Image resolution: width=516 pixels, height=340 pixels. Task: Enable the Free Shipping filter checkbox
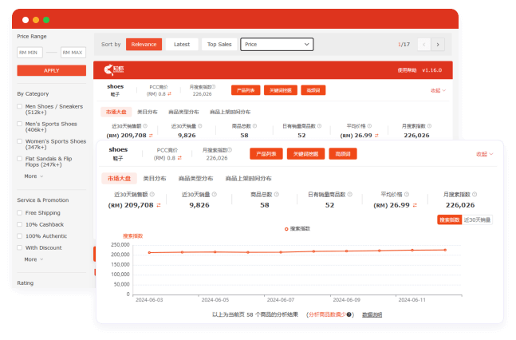tap(20, 213)
